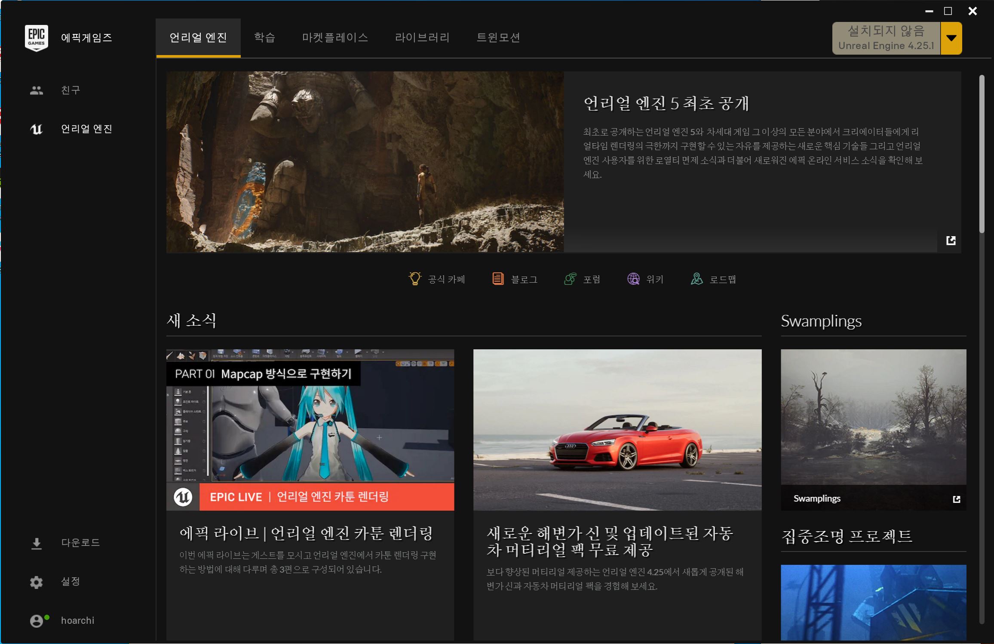Open the Forum (포럼) icon link
Viewport: 994px width, 644px height.
click(570, 279)
